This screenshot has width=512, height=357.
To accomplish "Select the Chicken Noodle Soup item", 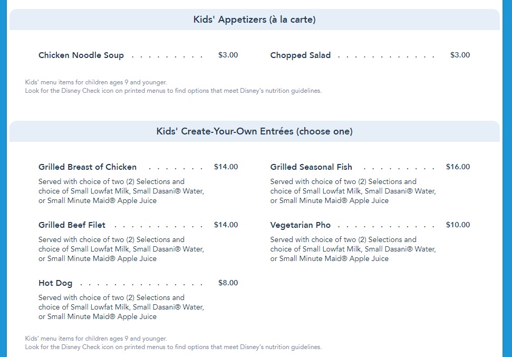I will (81, 55).
